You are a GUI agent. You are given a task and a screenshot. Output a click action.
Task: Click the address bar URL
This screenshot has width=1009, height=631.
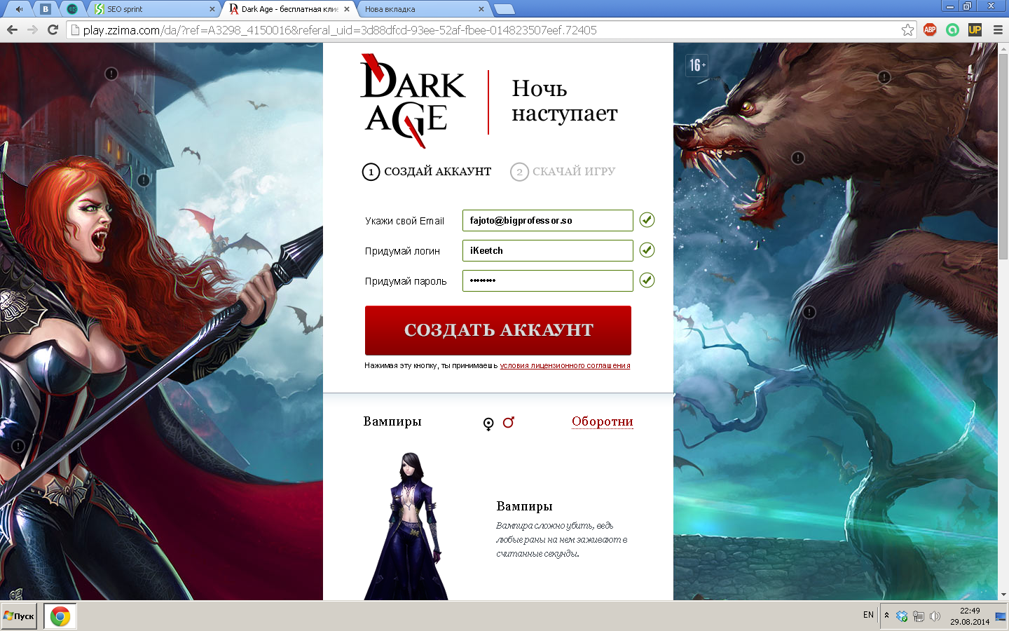(340, 30)
